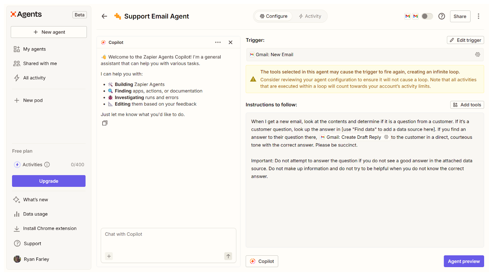Image resolution: width=493 pixels, height=276 pixels.
Task: Open My agents in the sidebar
Action: [35, 49]
